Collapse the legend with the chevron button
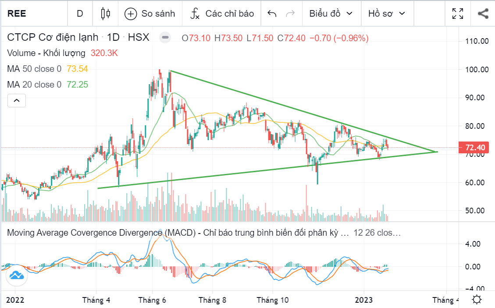Screen dimensions: 495x308 coord(16,100)
